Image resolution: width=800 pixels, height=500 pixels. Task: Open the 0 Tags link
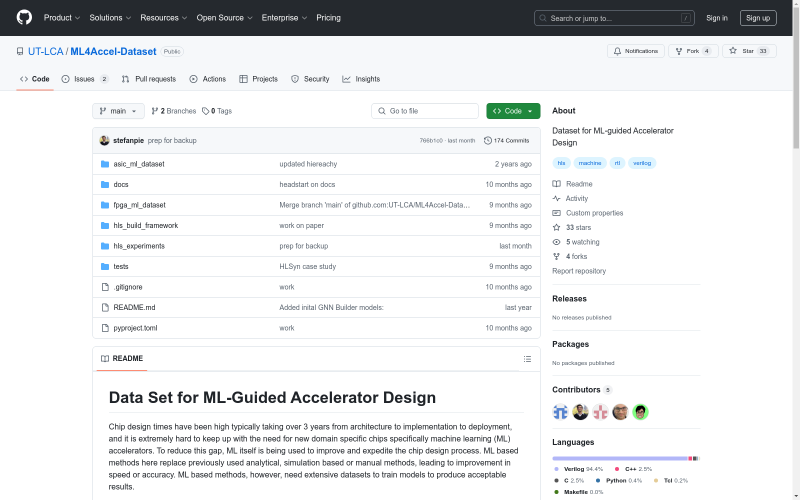coord(217,111)
